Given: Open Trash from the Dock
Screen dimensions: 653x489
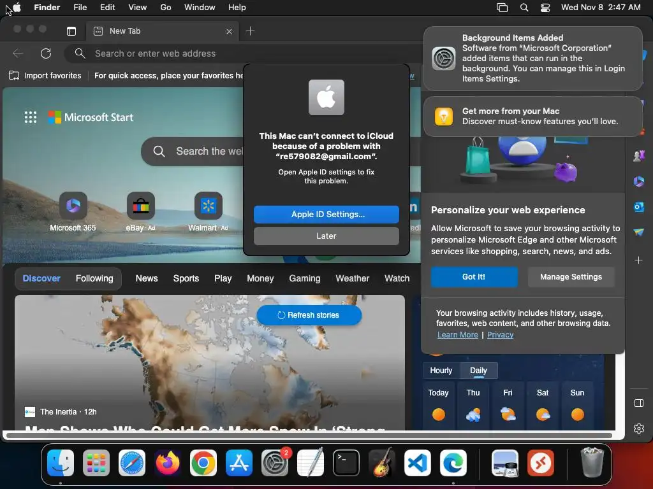Looking at the screenshot, I should click(592, 462).
